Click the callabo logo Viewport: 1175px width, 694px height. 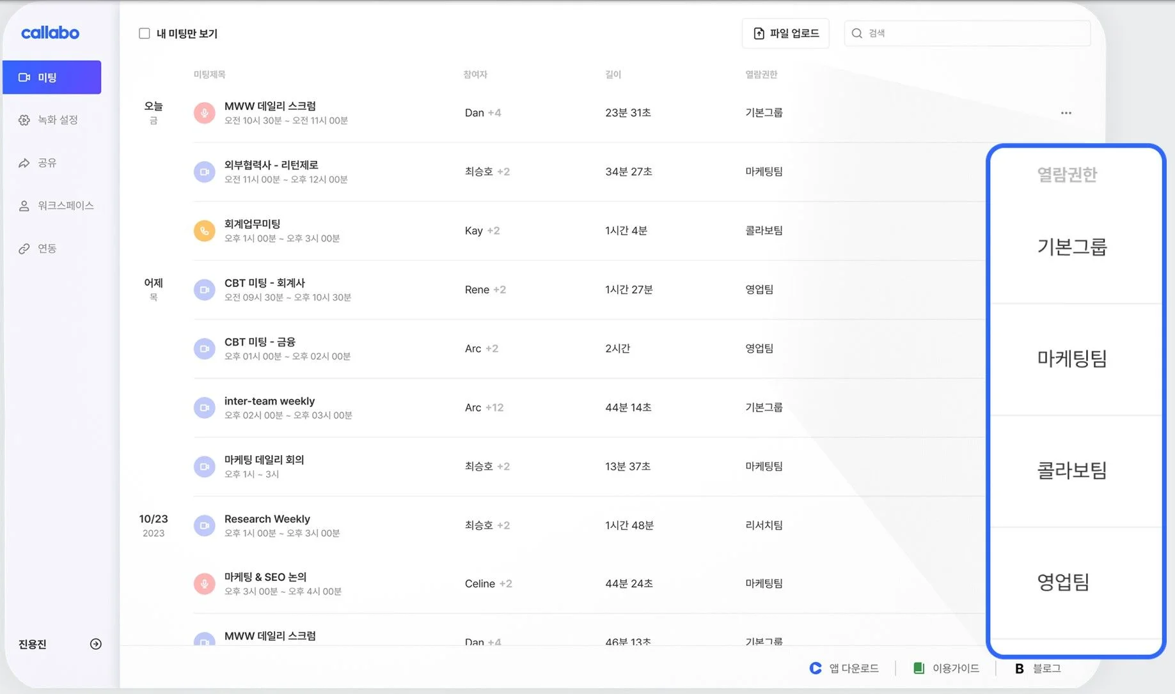tap(50, 33)
